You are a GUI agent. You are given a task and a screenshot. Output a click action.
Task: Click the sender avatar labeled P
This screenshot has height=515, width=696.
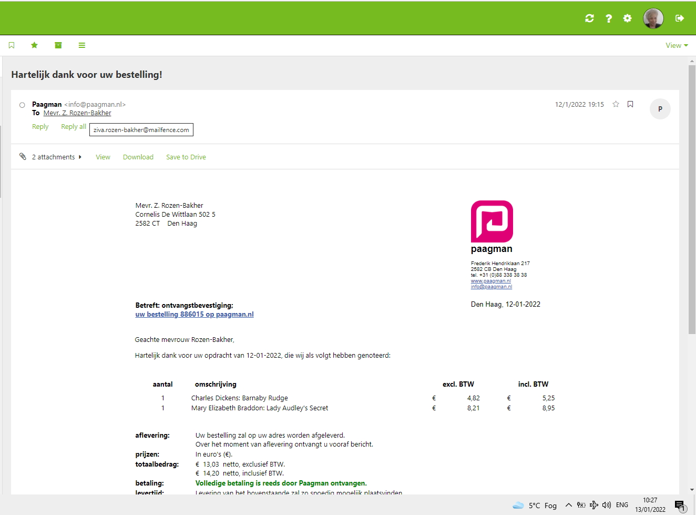coord(660,109)
